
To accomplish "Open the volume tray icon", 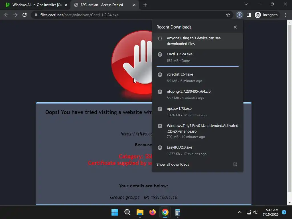I will coord(255,212).
